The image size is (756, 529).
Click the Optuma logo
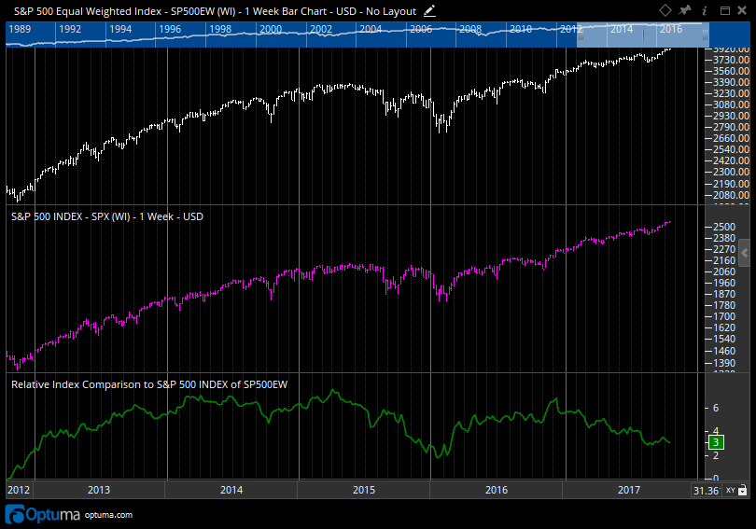42,515
